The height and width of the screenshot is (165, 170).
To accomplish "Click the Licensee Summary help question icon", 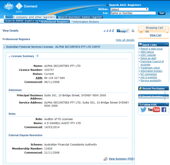I will [37, 56].
